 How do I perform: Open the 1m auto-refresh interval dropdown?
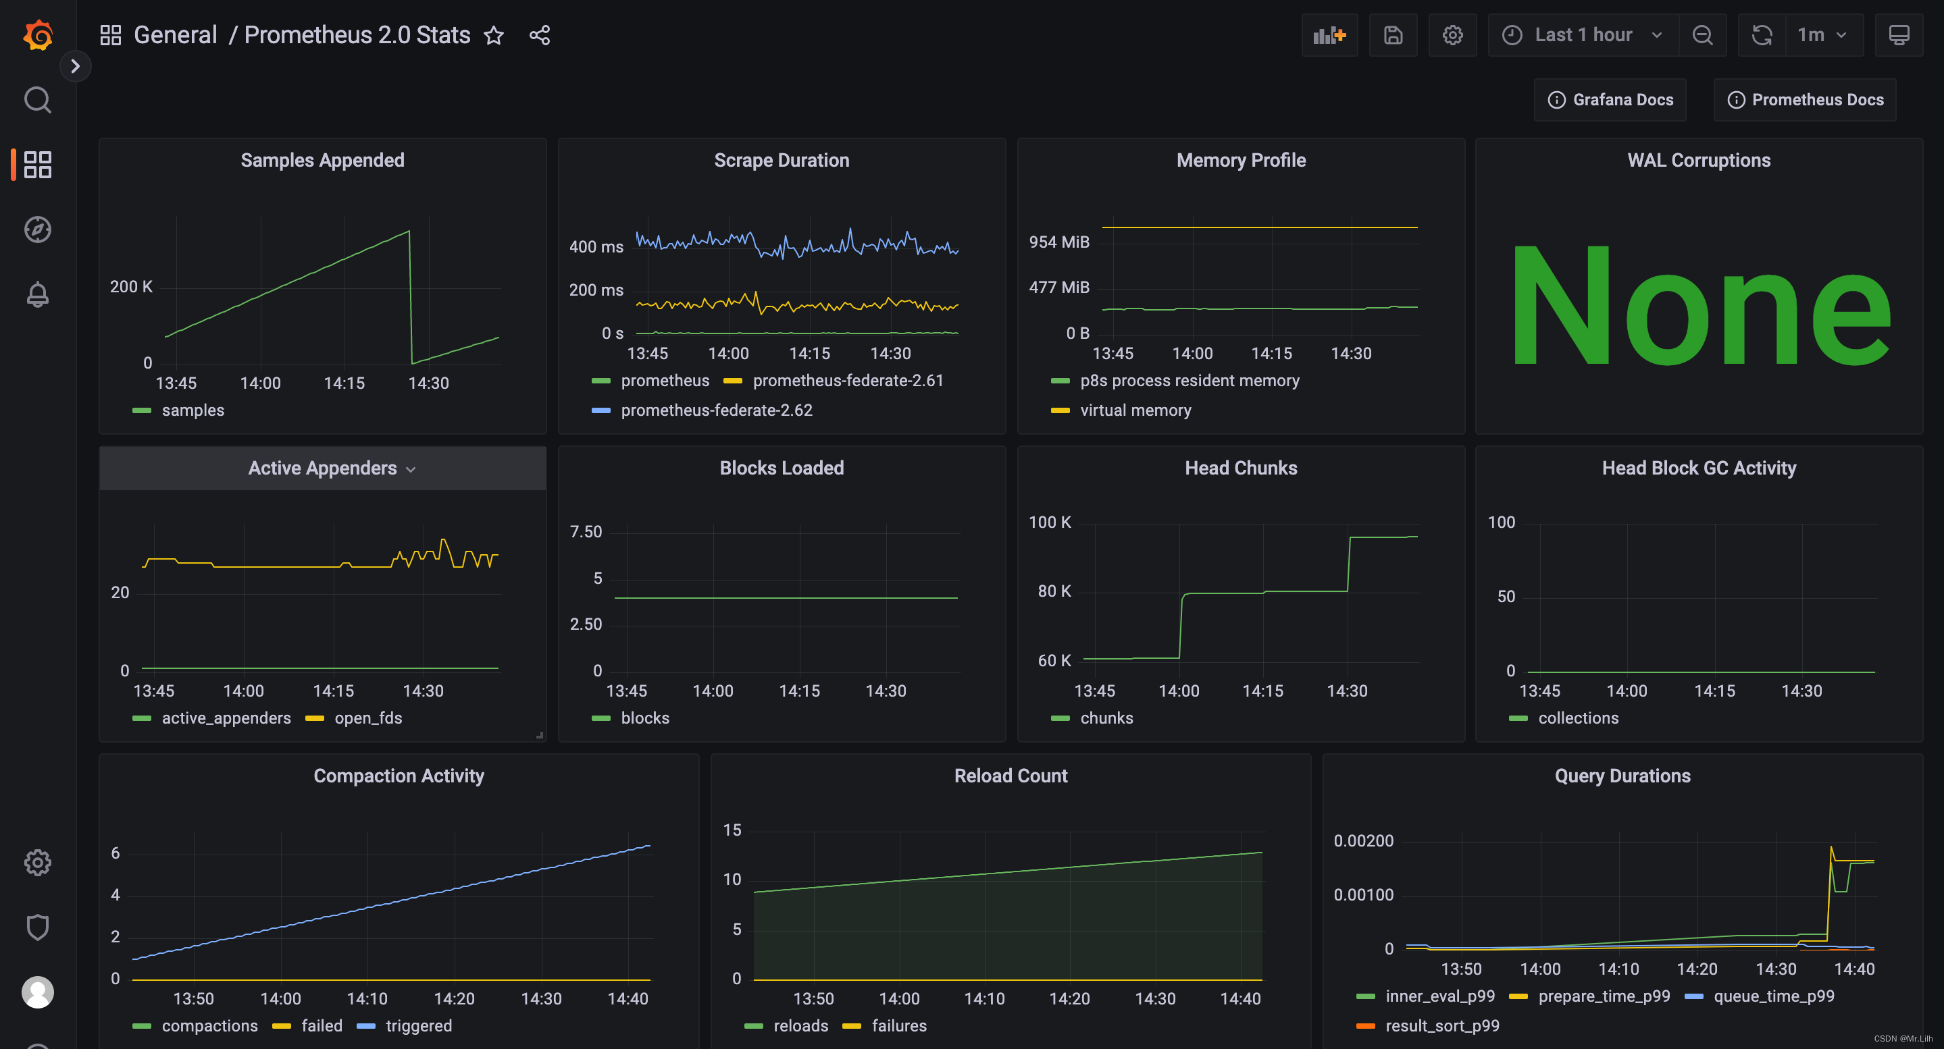[x=1822, y=34]
